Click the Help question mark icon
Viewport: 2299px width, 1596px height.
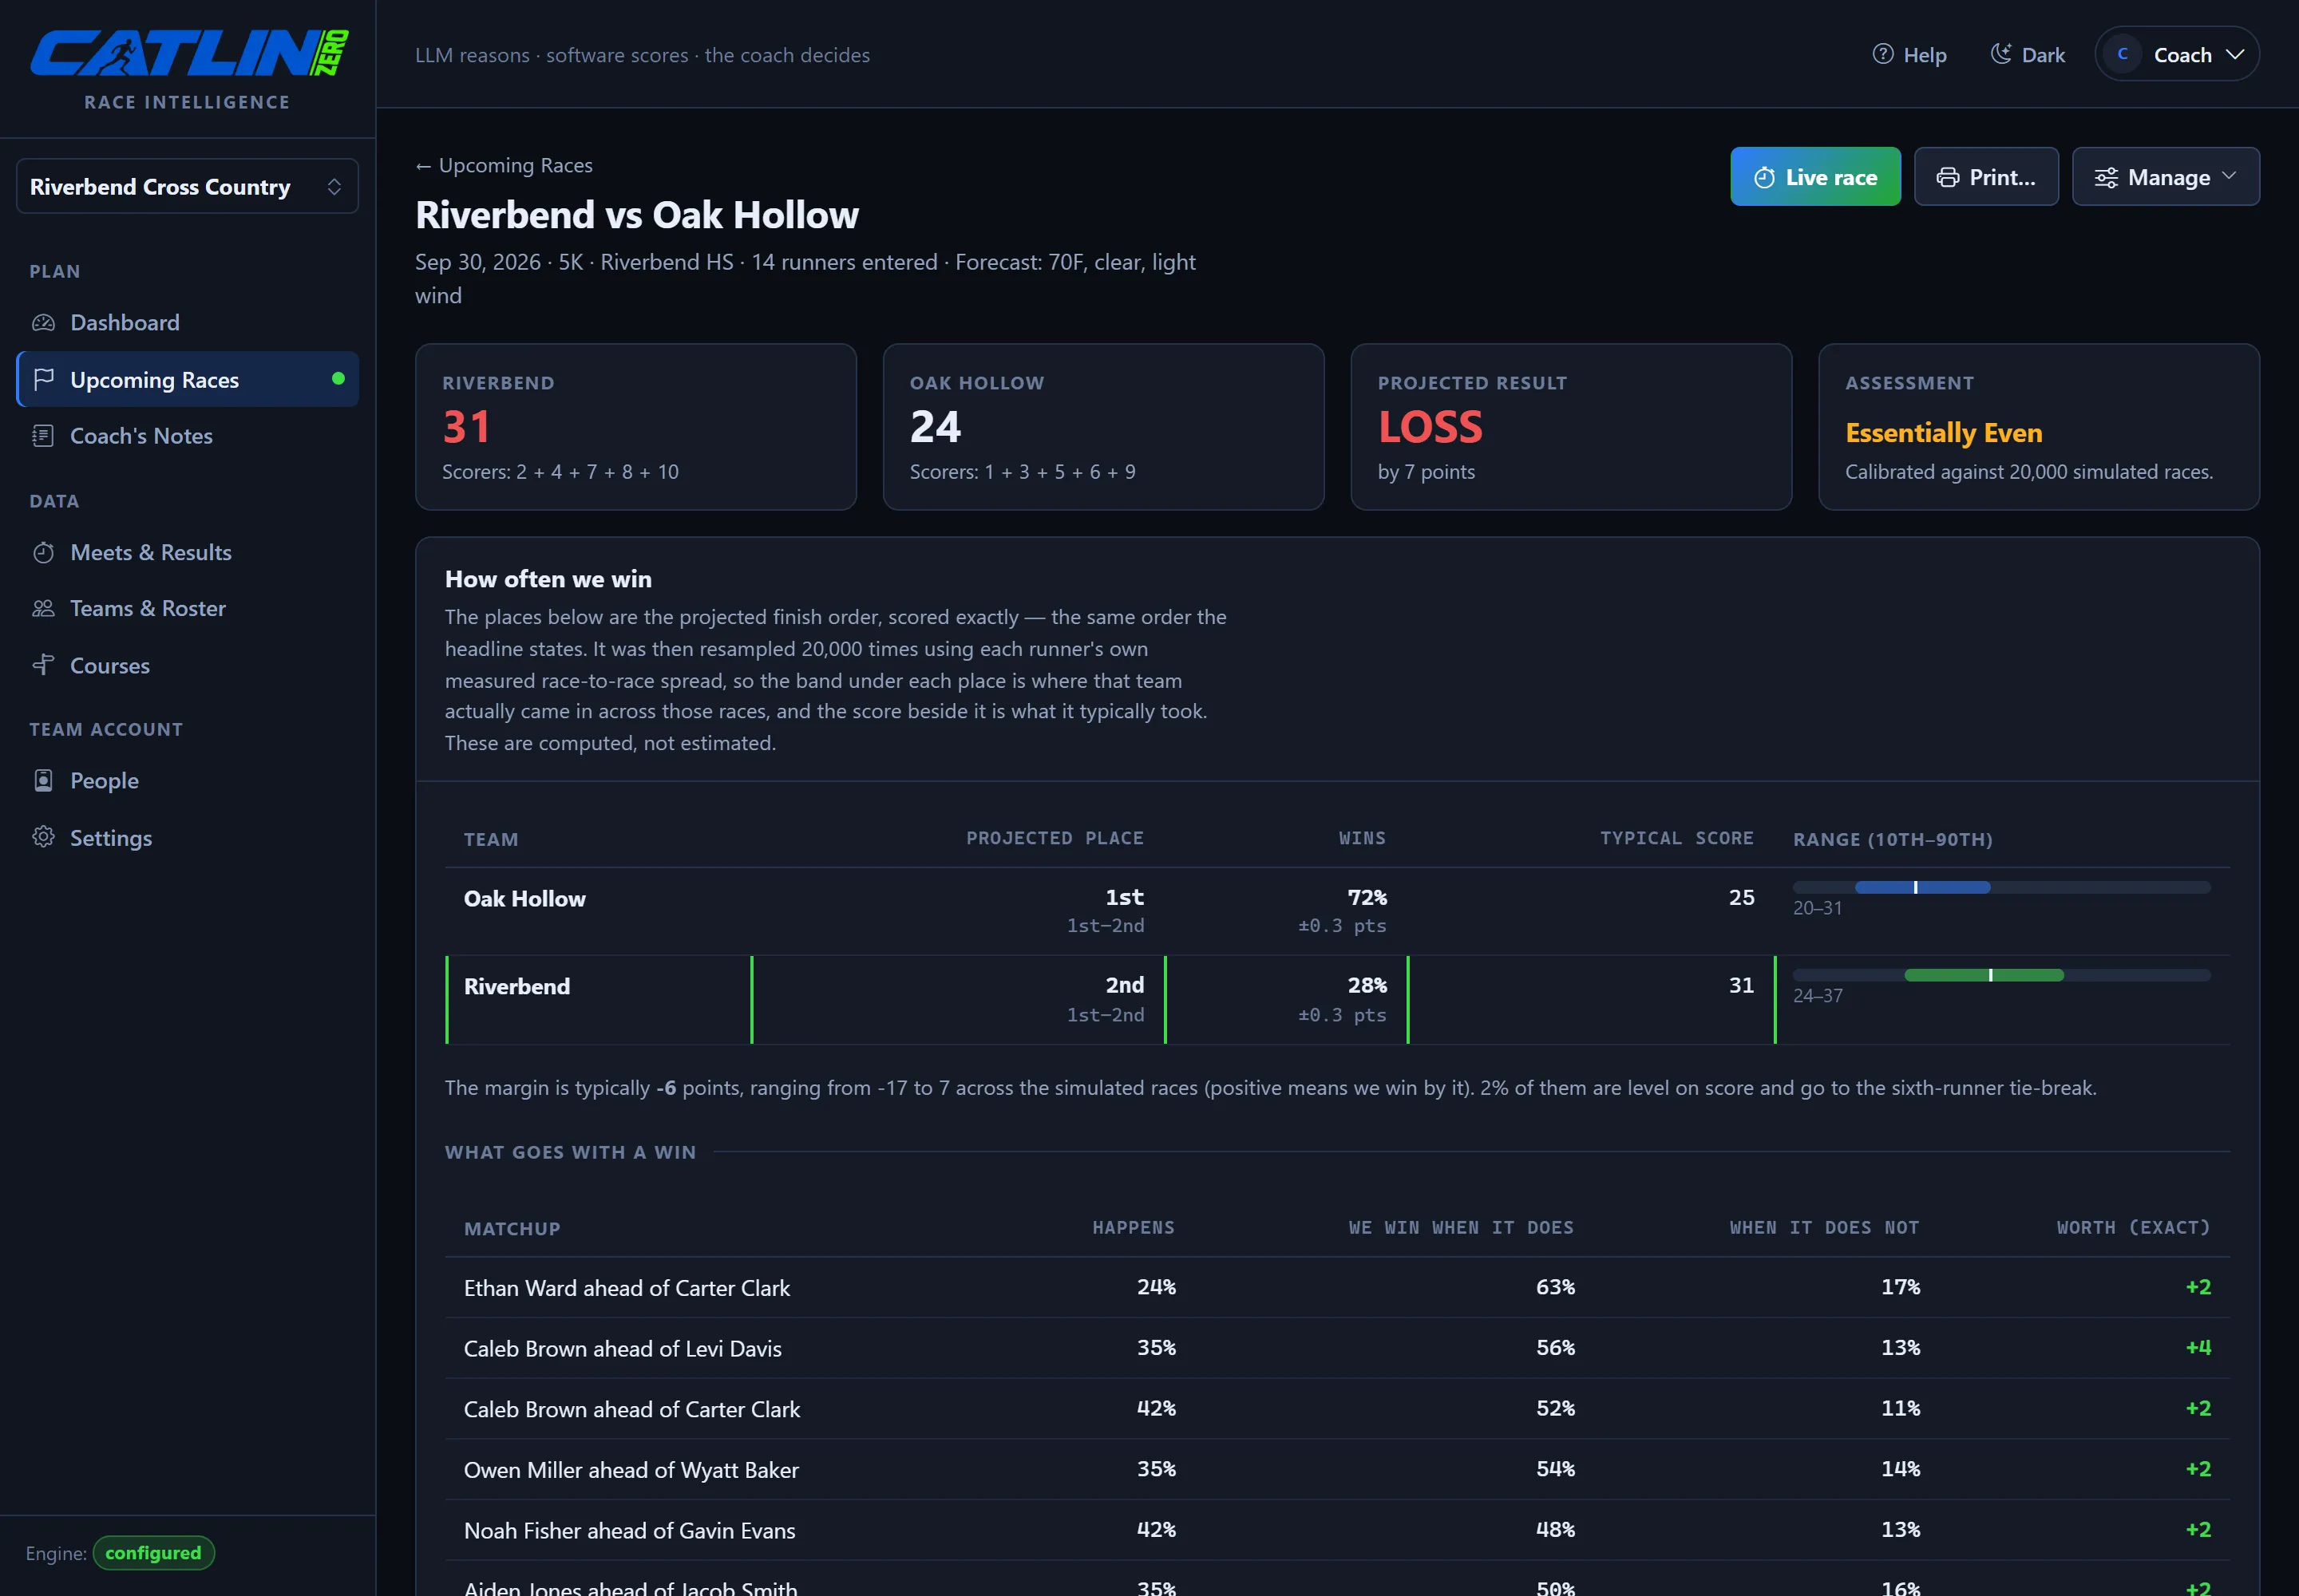1883,55
